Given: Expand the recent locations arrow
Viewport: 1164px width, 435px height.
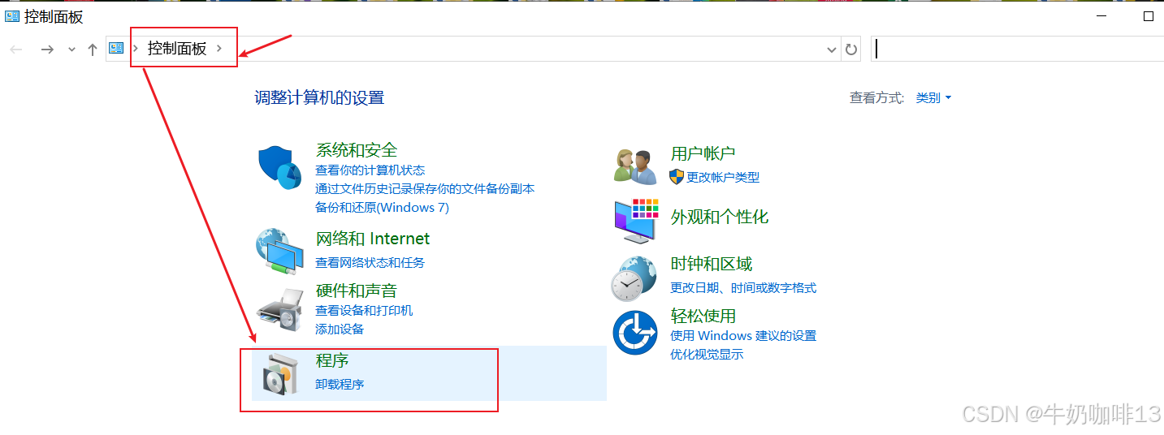Looking at the screenshot, I should pyautogui.click(x=71, y=50).
